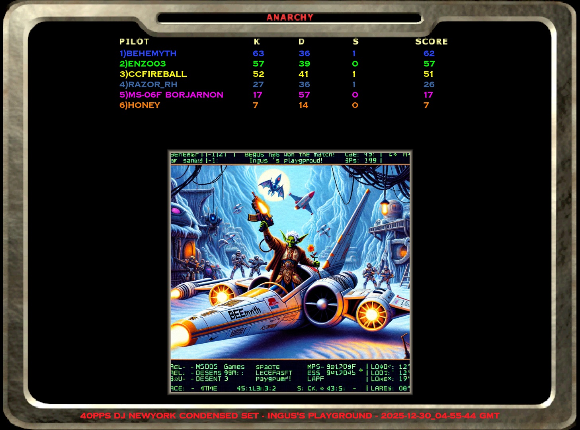Select pilot MS-06F BORJARNON
This screenshot has width=580, height=430.
[x=171, y=95]
